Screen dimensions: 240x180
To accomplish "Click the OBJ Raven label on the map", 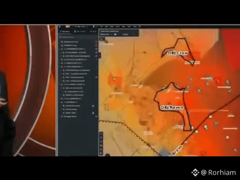I will [x=172, y=108].
